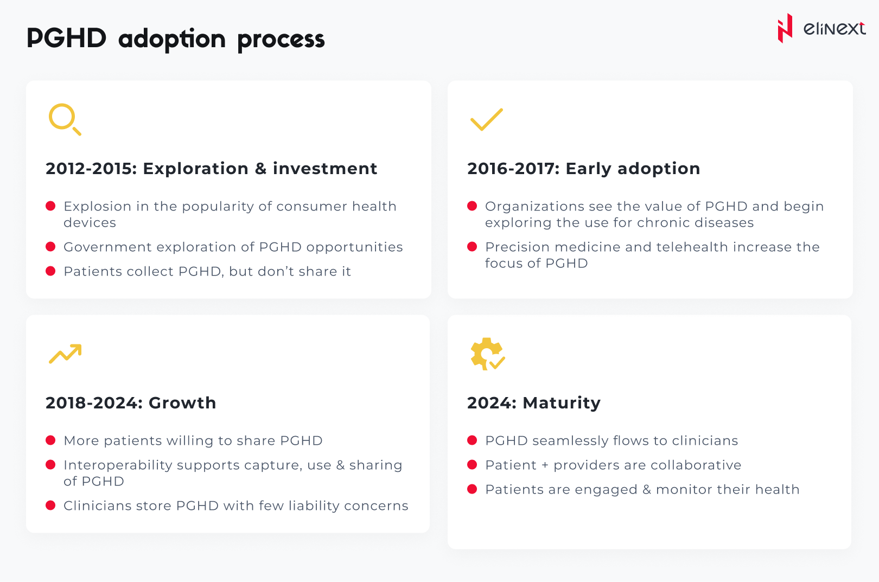Click red bullet beside 'Precision medicine and telehealth'
This screenshot has height=582, width=879.
coord(472,247)
